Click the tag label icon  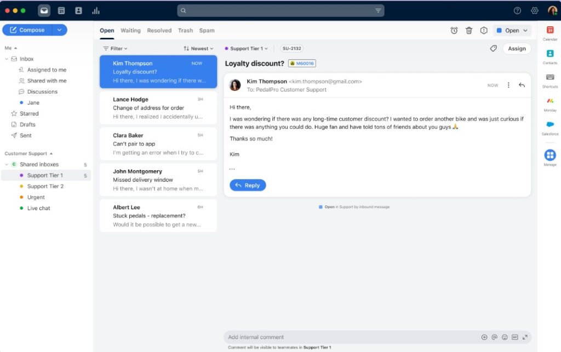click(493, 48)
